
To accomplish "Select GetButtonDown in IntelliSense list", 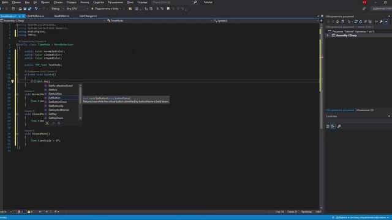I will pyautogui.click(x=58, y=102).
